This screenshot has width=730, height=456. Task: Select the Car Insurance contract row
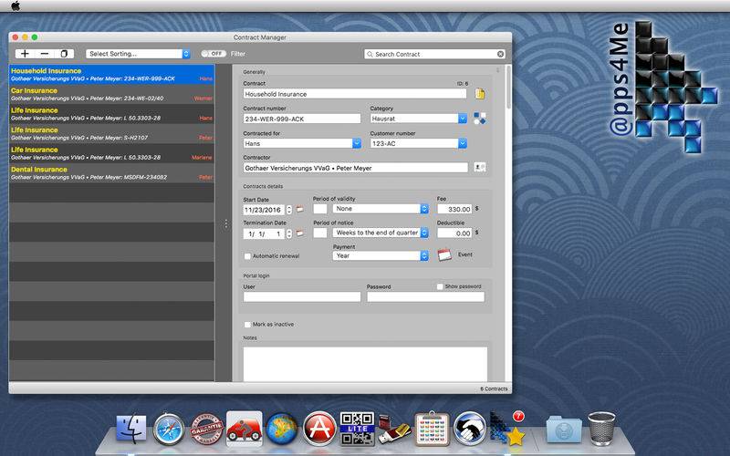tap(111, 94)
